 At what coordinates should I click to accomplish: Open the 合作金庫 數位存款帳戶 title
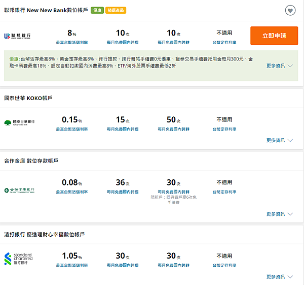pyautogui.click(x=31, y=161)
